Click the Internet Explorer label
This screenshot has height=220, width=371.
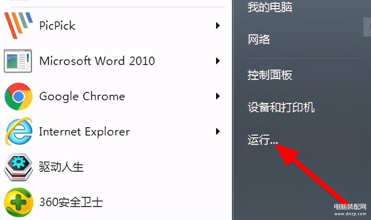(x=84, y=132)
